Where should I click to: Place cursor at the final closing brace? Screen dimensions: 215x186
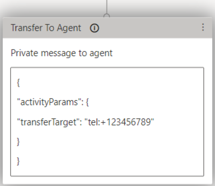pos(18,161)
